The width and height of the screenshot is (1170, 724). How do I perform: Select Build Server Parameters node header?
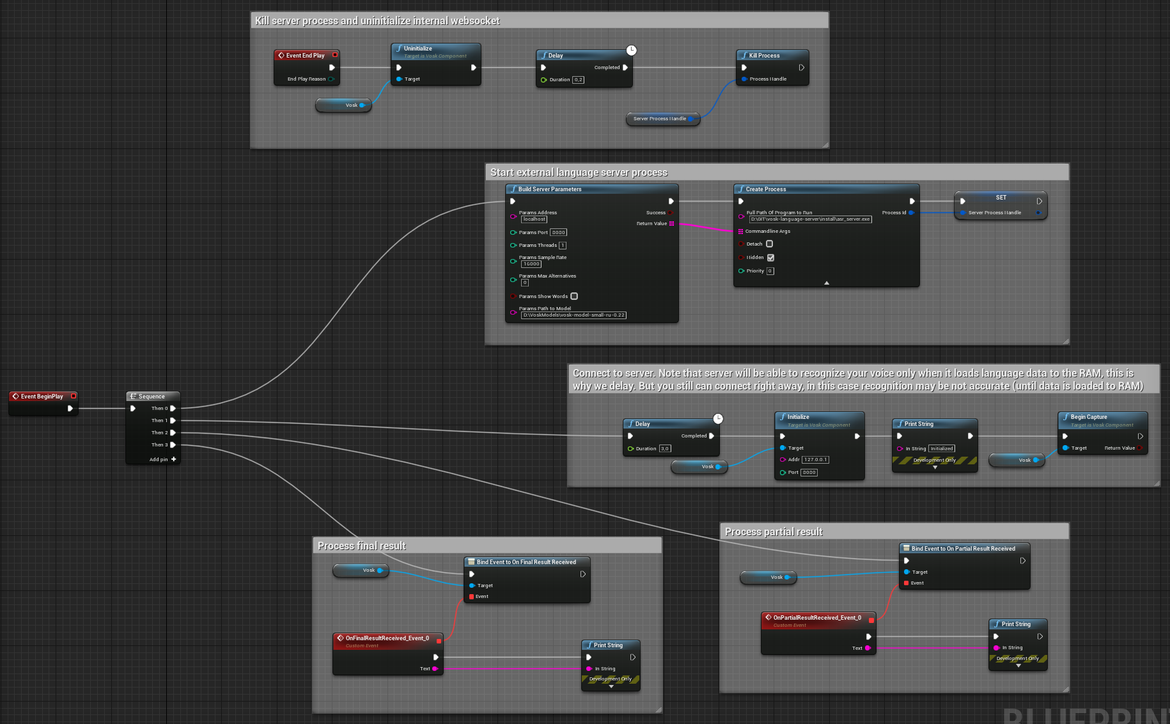(x=591, y=189)
